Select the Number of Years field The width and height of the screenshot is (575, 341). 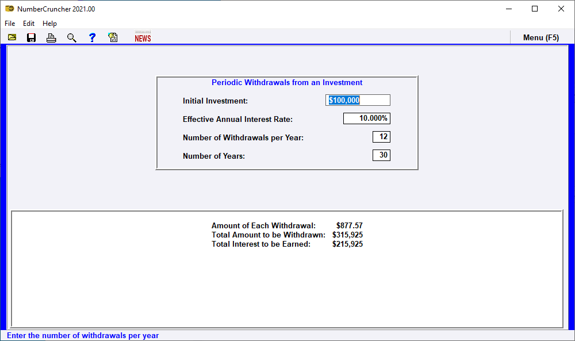coord(381,155)
